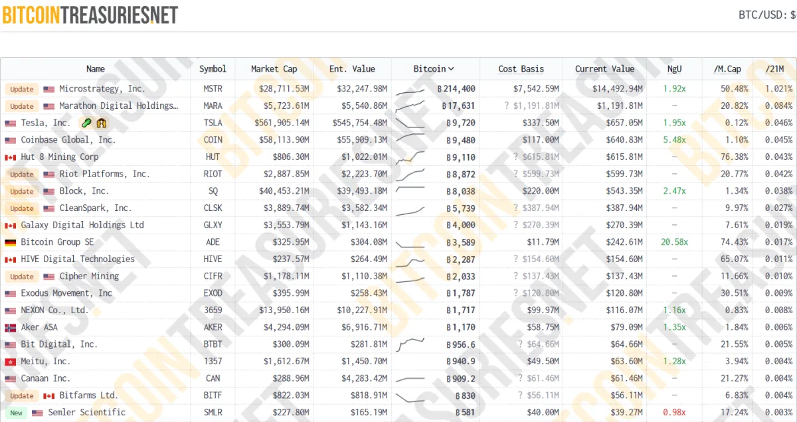Open the Coinbase Global, Inc. company name

pos(68,140)
